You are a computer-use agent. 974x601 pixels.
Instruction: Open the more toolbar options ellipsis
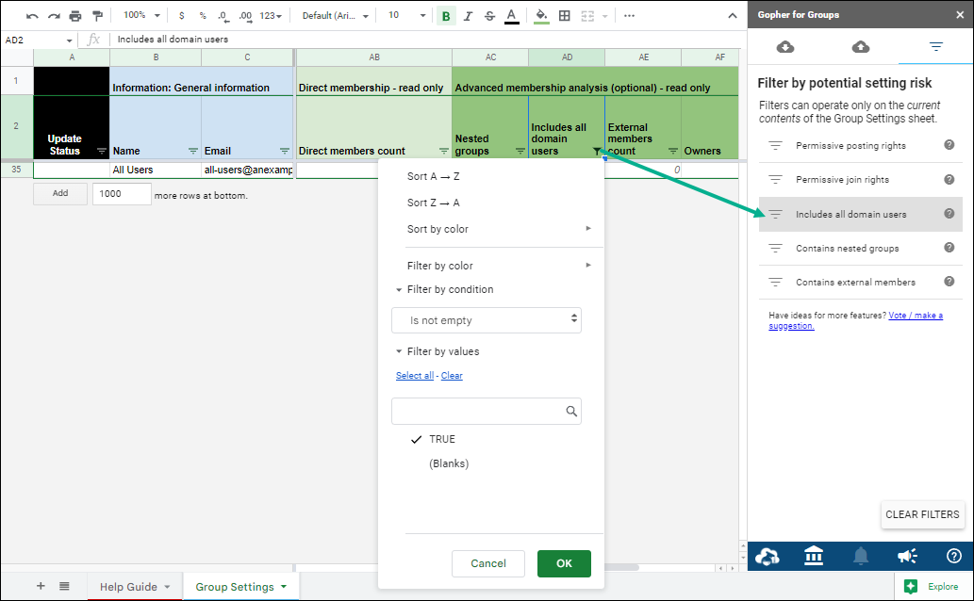tap(629, 16)
